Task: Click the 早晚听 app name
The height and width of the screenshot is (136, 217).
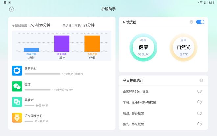Action: 29,100
